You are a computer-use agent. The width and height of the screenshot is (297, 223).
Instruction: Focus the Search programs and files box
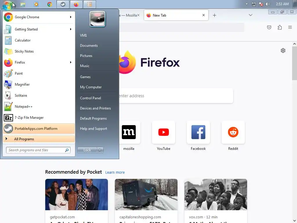pyautogui.click(x=38, y=150)
